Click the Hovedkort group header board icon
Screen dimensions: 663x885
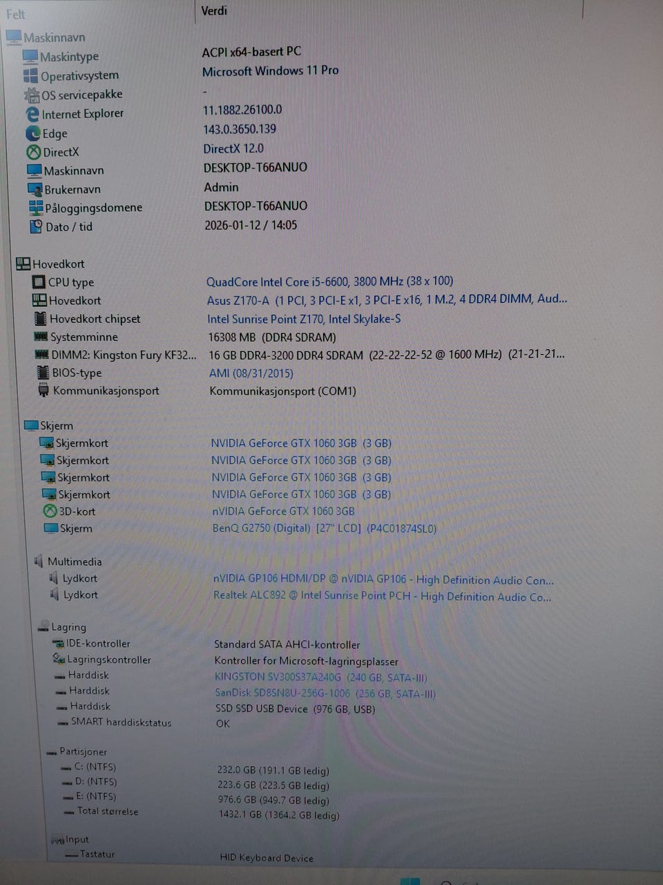23,263
